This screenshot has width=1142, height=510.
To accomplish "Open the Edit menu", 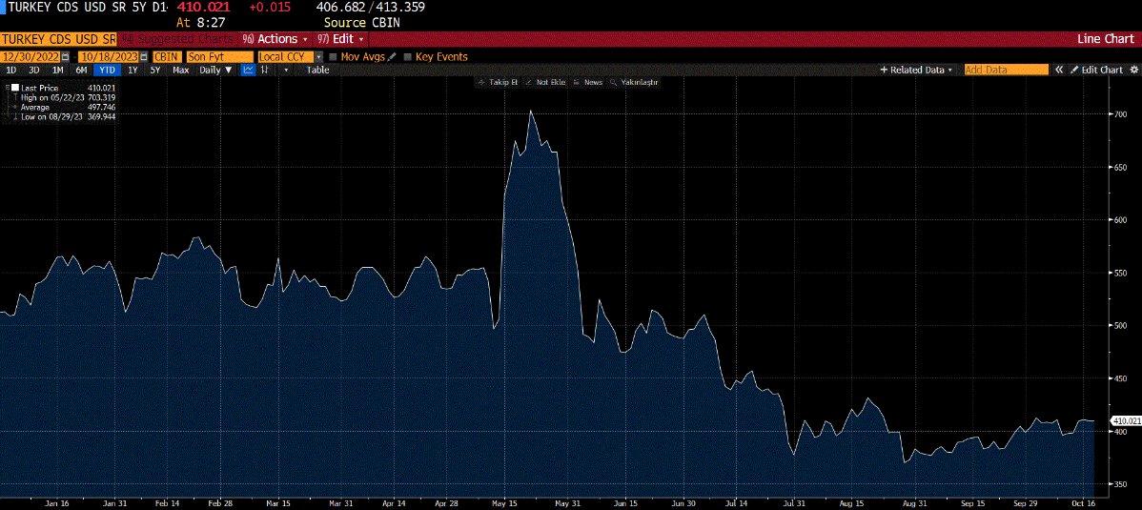I will 342,39.
